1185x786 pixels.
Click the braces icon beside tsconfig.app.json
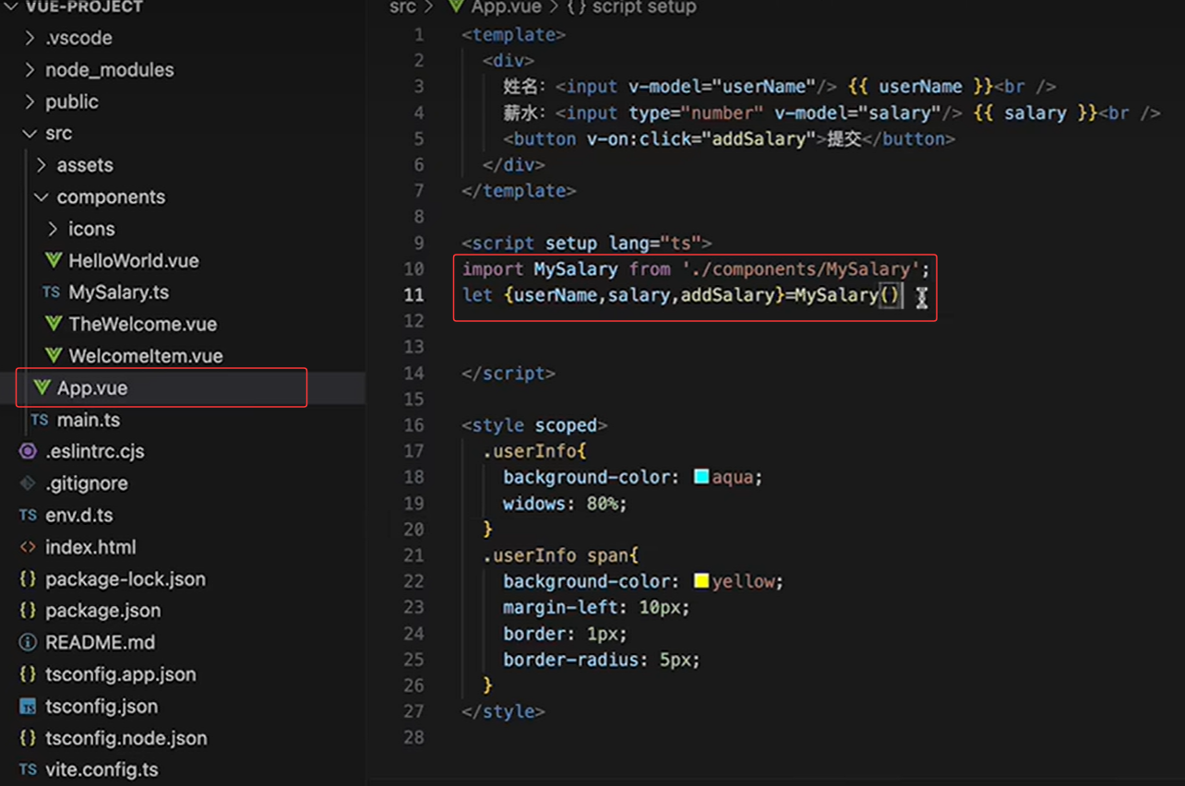pyautogui.click(x=29, y=674)
